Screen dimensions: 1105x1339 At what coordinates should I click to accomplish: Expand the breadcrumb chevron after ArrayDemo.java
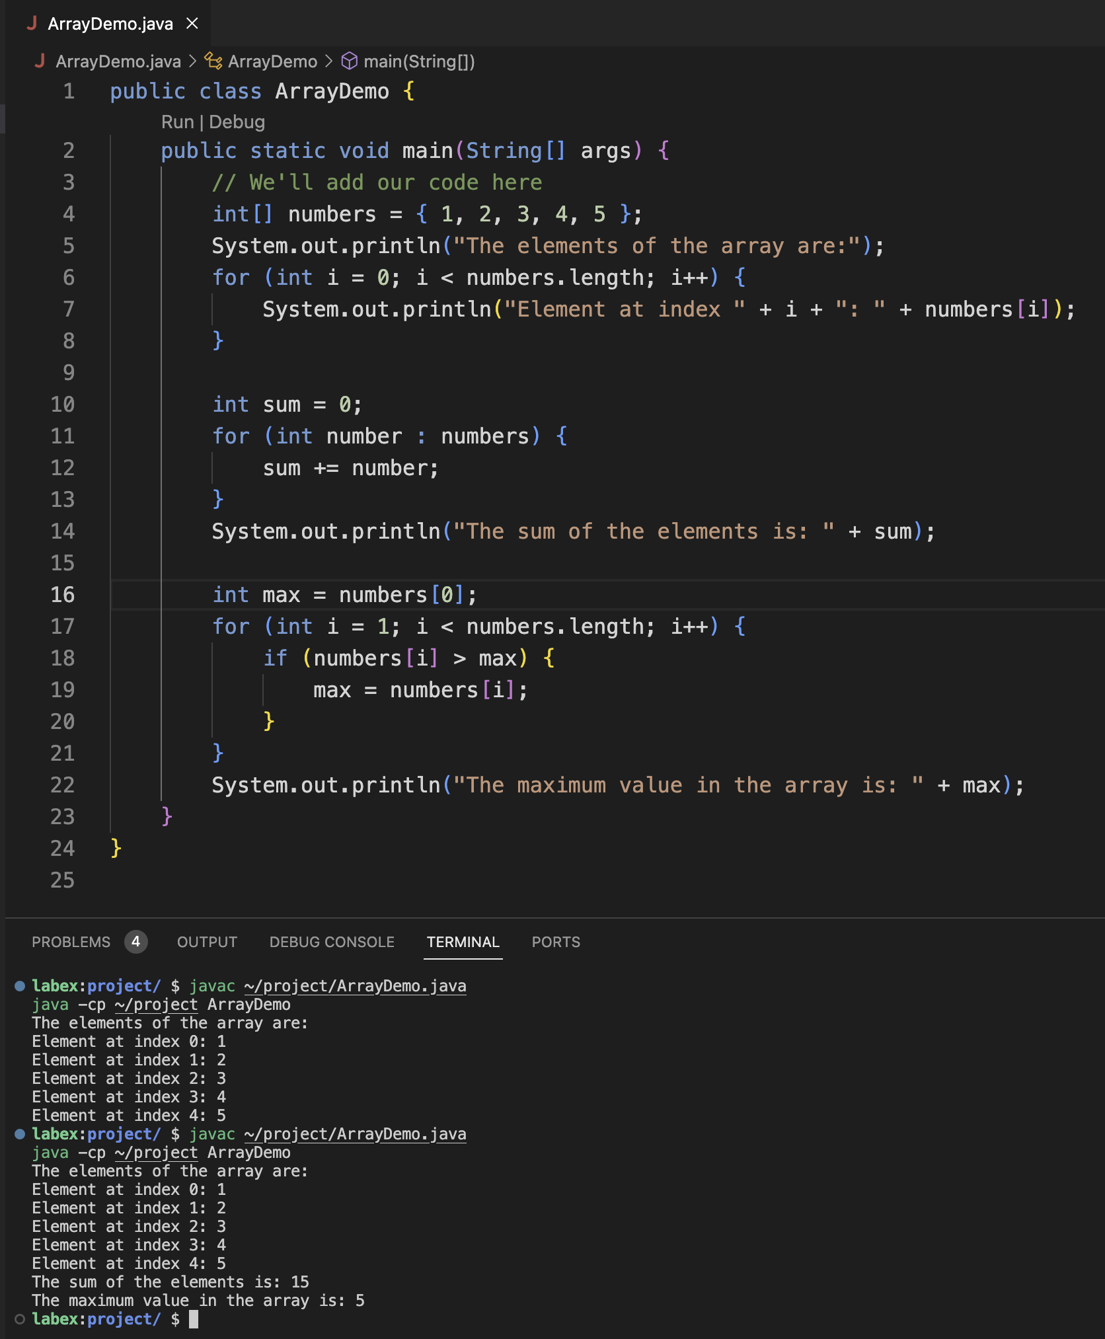(x=192, y=61)
